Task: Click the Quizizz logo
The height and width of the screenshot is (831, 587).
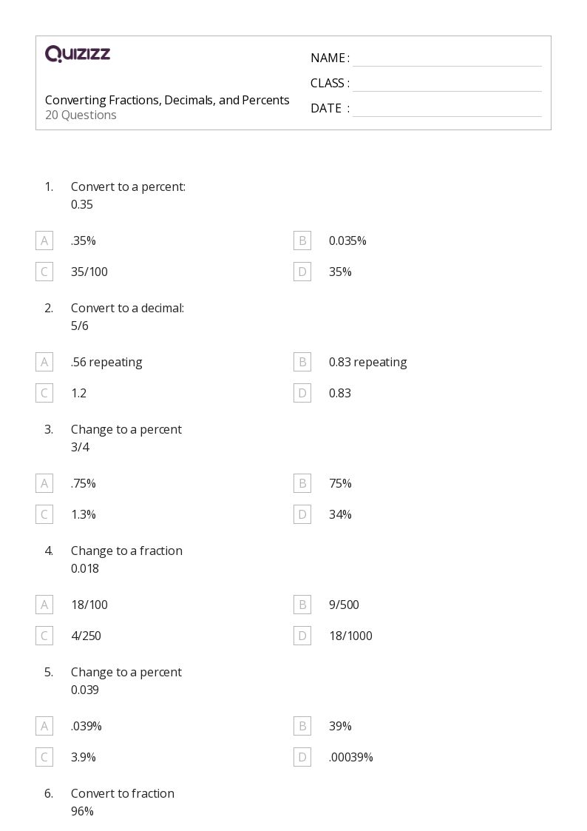Action: tap(78, 54)
